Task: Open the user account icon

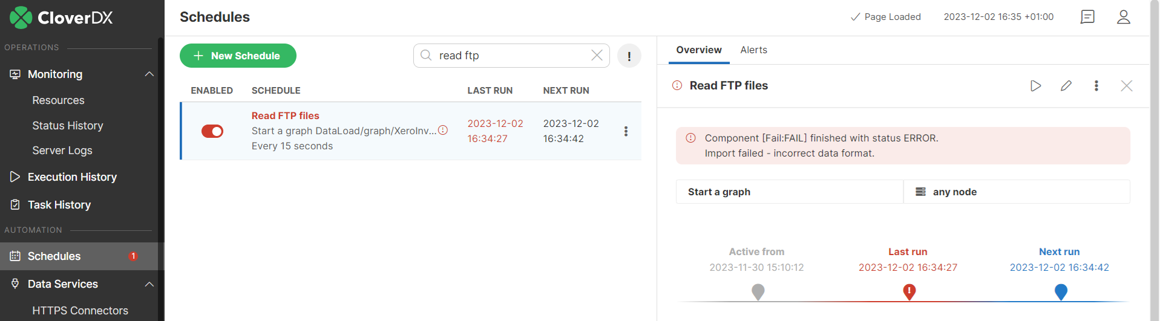Action: tap(1123, 17)
